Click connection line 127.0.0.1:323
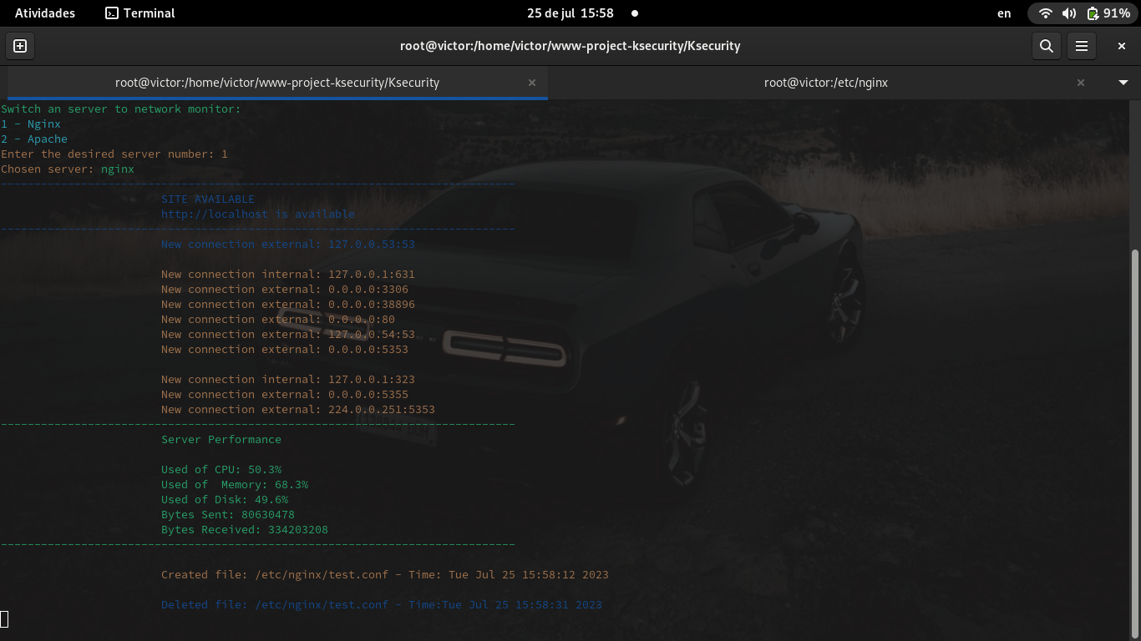This screenshot has height=641, width=1141. (288, 380)
